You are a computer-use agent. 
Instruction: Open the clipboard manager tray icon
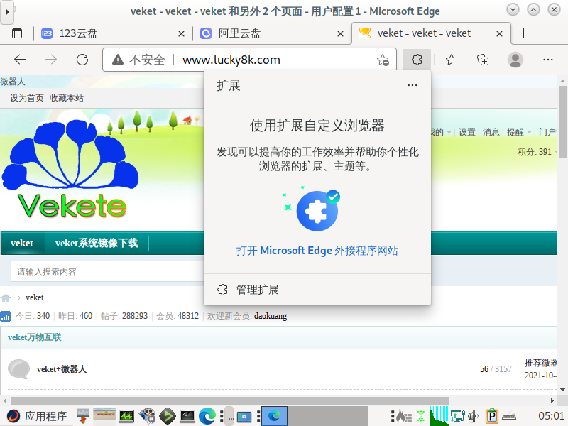coord(492,416)
